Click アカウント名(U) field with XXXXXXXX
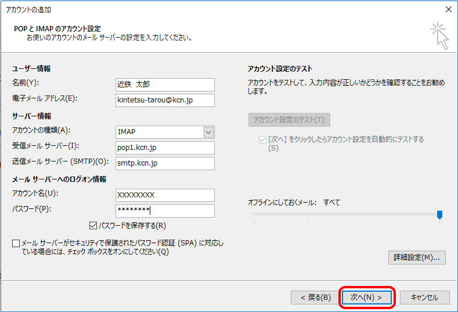The image size is (458, 312). click(165, 195)
